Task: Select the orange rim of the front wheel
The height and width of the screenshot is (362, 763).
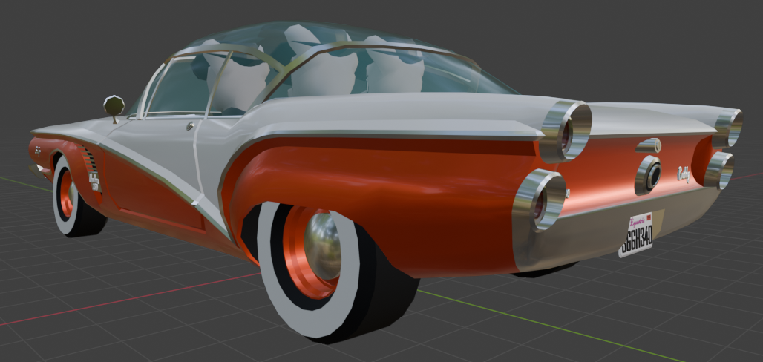Action: (66, 193)
